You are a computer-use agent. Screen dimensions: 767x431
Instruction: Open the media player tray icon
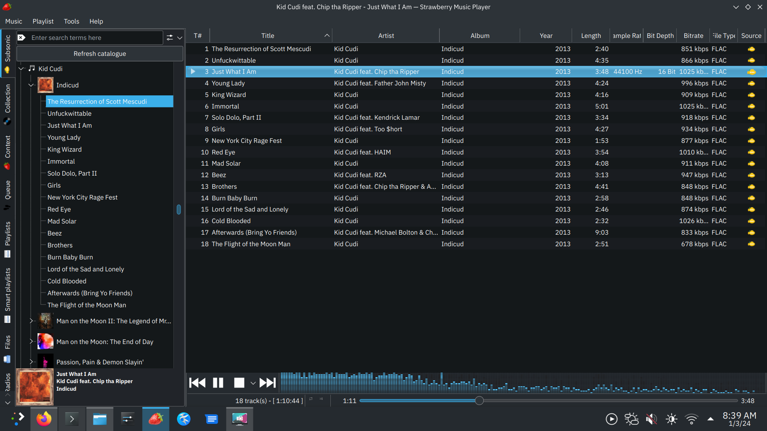pyautogui.click(x=611, y=419)
